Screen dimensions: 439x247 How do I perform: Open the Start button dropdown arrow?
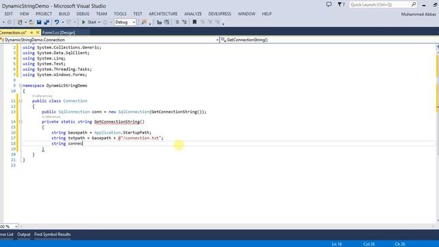tap(99, 22)
